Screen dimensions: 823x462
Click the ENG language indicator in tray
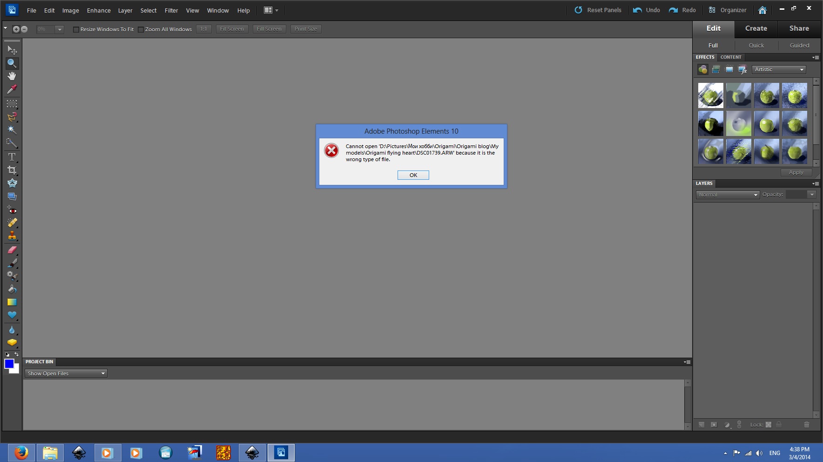coord(775,453)
